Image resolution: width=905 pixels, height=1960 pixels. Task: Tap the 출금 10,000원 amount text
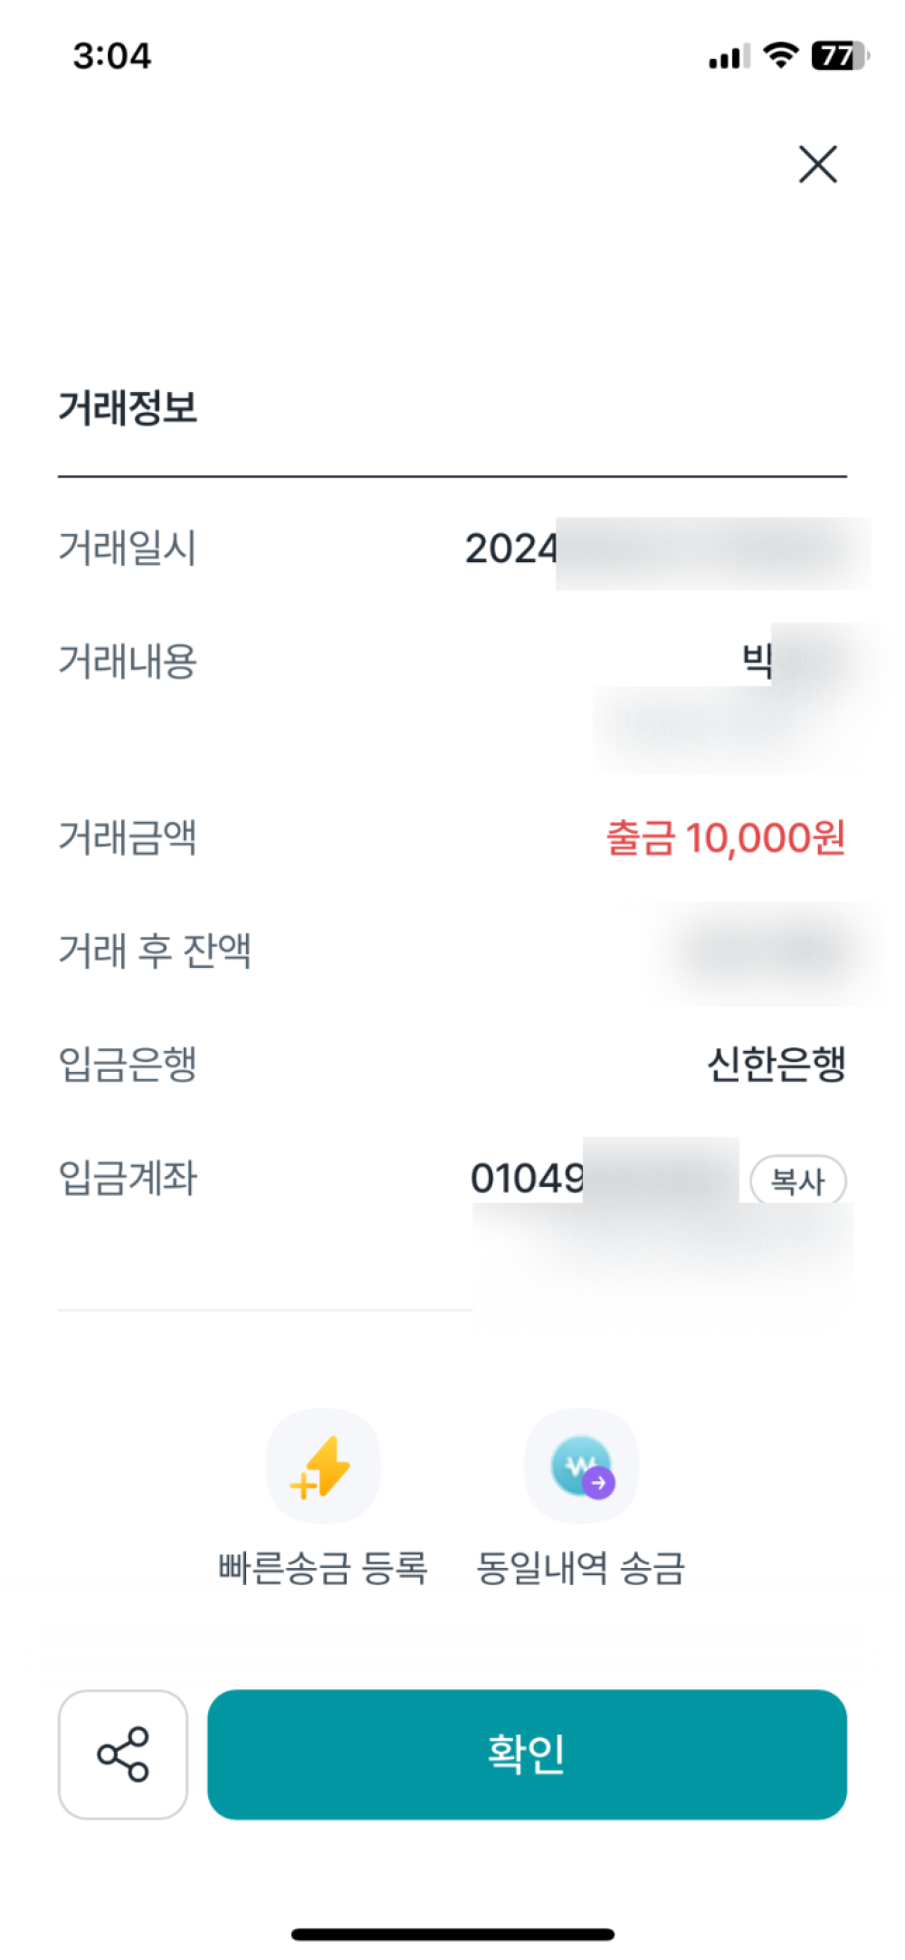click(x=725, y=837)
